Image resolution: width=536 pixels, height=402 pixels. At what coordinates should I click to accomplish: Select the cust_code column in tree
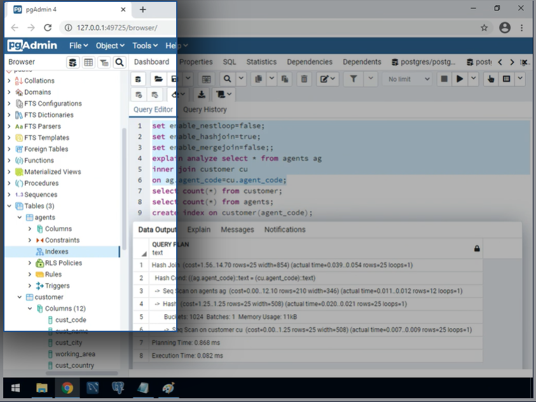(x=71, y=320)
